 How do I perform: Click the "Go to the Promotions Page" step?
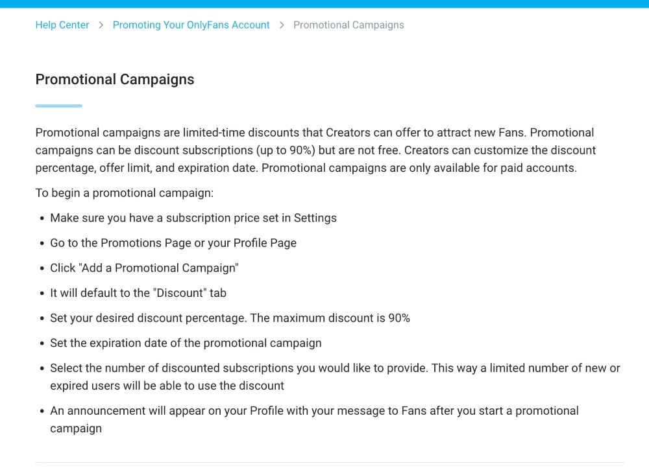coord(173,243)
